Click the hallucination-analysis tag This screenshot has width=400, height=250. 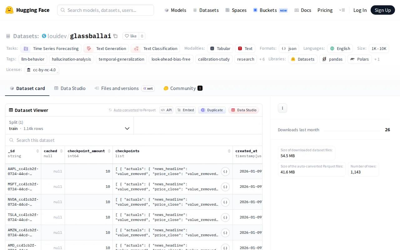click(x=72, y=59)
